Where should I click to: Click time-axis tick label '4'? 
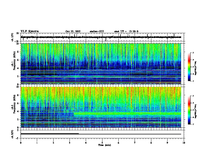pos(86,143)
